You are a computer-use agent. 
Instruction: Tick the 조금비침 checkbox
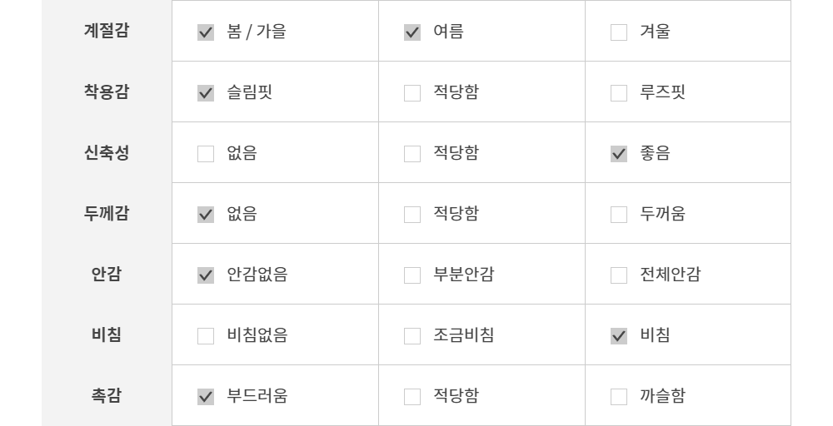tap(412, 337)
